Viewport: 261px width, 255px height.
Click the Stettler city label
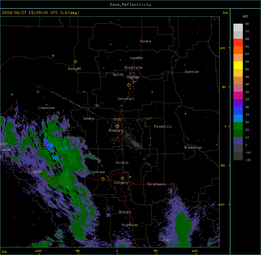192,72
